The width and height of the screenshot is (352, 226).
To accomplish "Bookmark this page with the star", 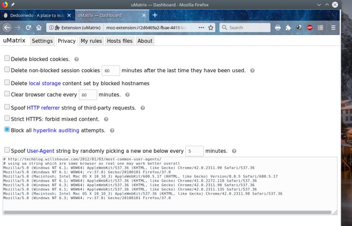I will (211, 27).
